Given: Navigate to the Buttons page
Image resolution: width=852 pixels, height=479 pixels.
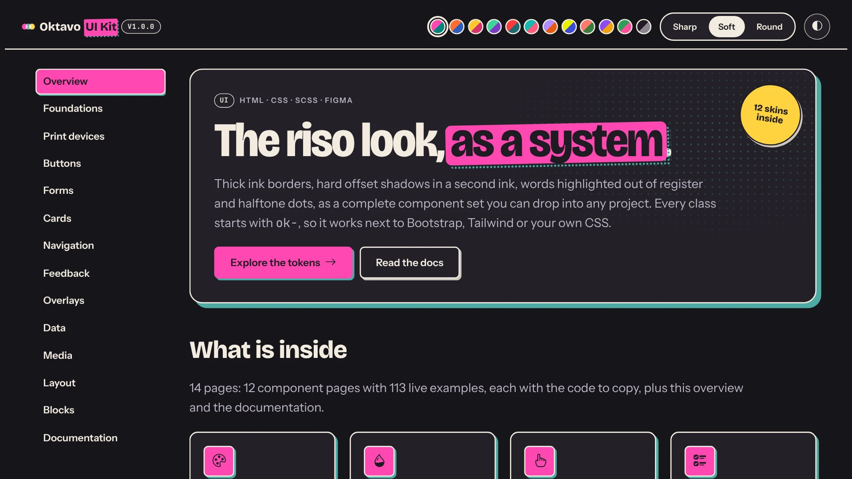Looking at the screenshot, I should coord(100,163).
